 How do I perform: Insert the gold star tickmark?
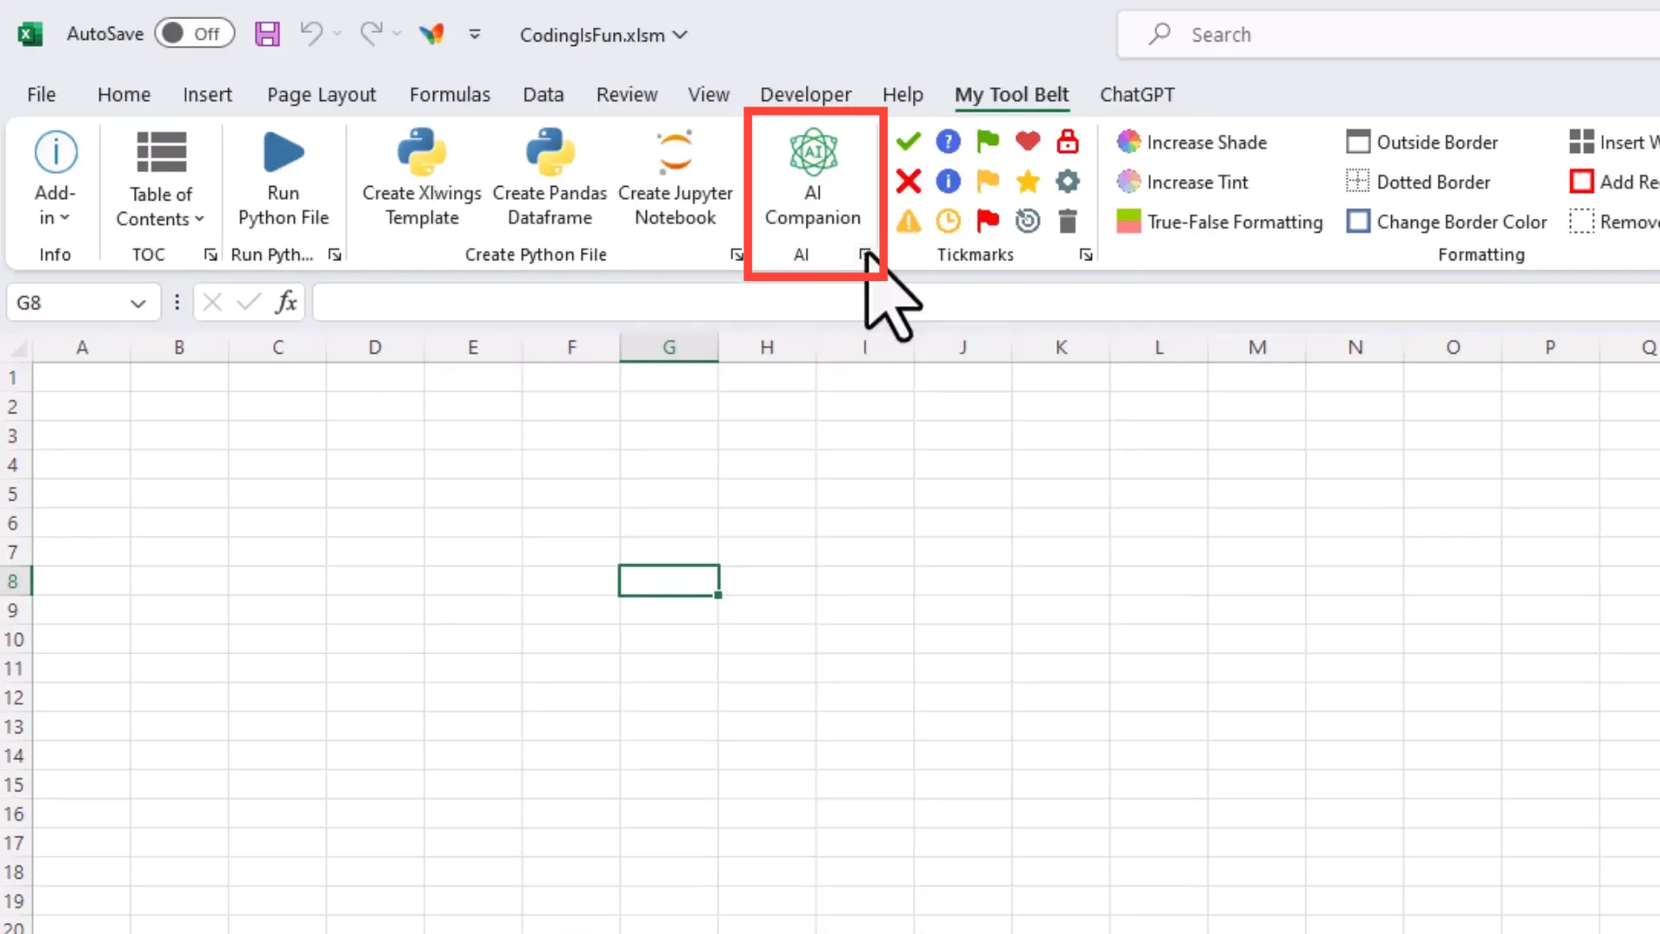1027,182
